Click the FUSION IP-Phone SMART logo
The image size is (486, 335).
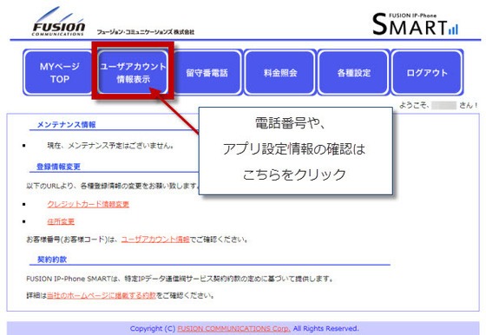(415, 23)
